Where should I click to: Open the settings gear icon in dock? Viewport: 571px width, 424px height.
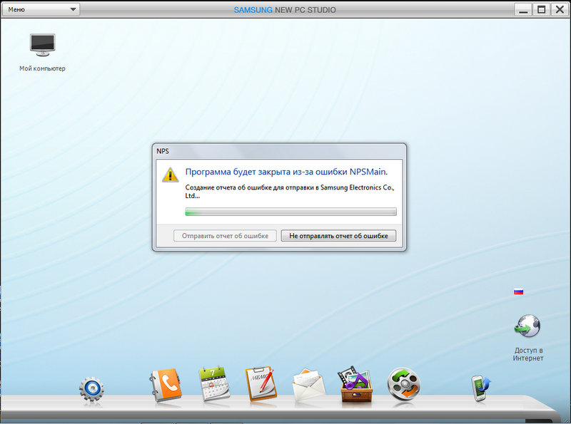(91, 390)
